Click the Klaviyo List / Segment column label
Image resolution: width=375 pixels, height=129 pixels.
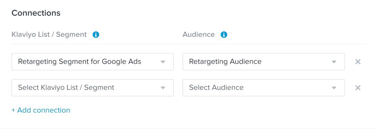pyautogui.click(x=49, y=35)
